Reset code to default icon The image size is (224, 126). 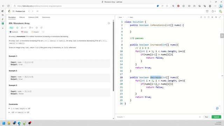point(209,17)
